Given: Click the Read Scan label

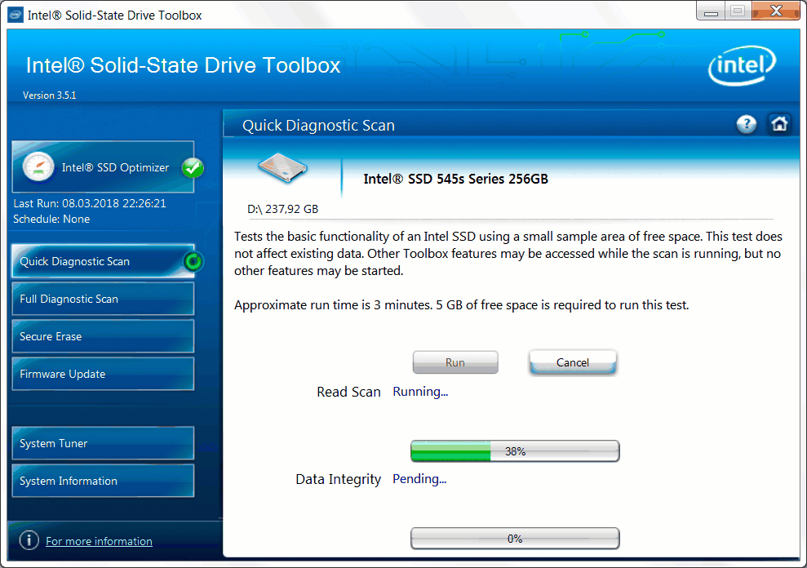Looking at the screenshot, I should pos(348,392).
